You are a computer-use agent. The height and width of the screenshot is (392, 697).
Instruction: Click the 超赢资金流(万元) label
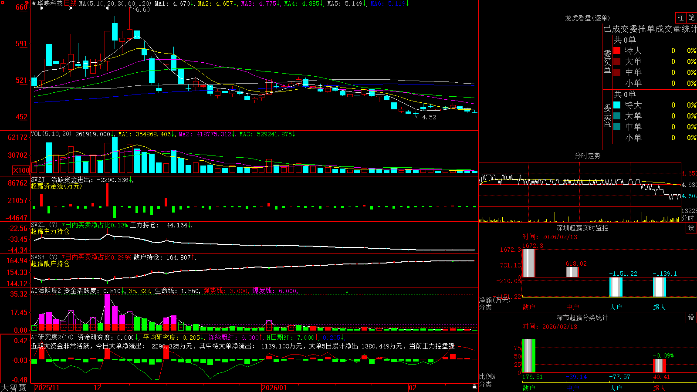(x=56, y=186)
